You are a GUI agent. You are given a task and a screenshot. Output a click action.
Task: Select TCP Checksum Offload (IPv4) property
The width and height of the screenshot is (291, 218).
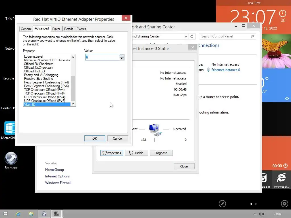point(47,90)
